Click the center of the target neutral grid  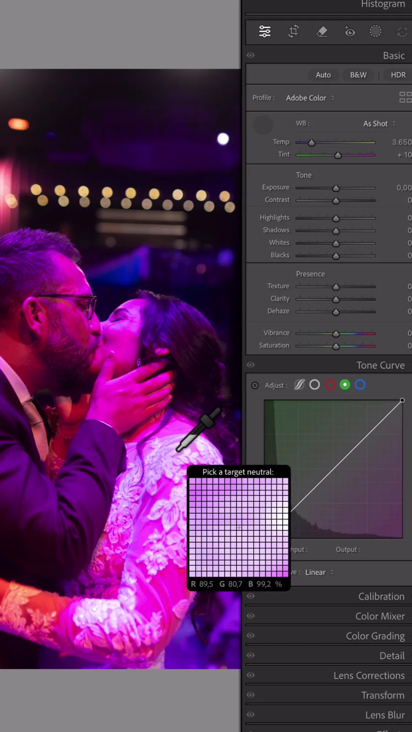click(239, 527)
